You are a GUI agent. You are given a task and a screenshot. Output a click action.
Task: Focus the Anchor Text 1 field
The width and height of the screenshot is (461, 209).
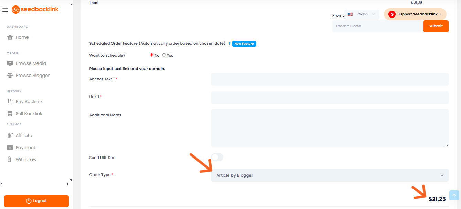(x=330, y=79)
